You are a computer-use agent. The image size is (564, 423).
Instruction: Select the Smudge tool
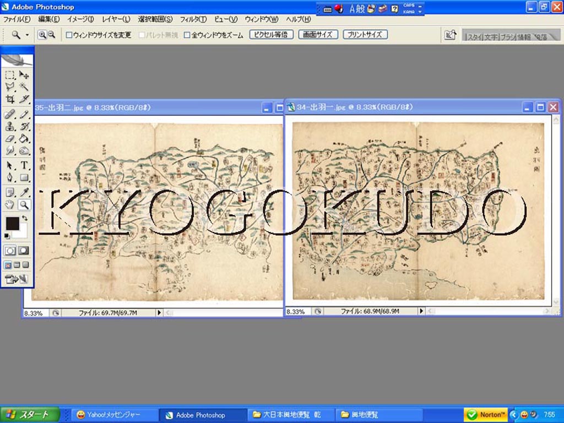(10, 150)
